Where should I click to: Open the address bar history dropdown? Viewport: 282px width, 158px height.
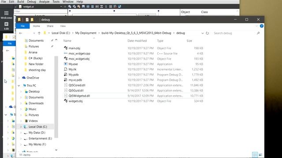203,33
